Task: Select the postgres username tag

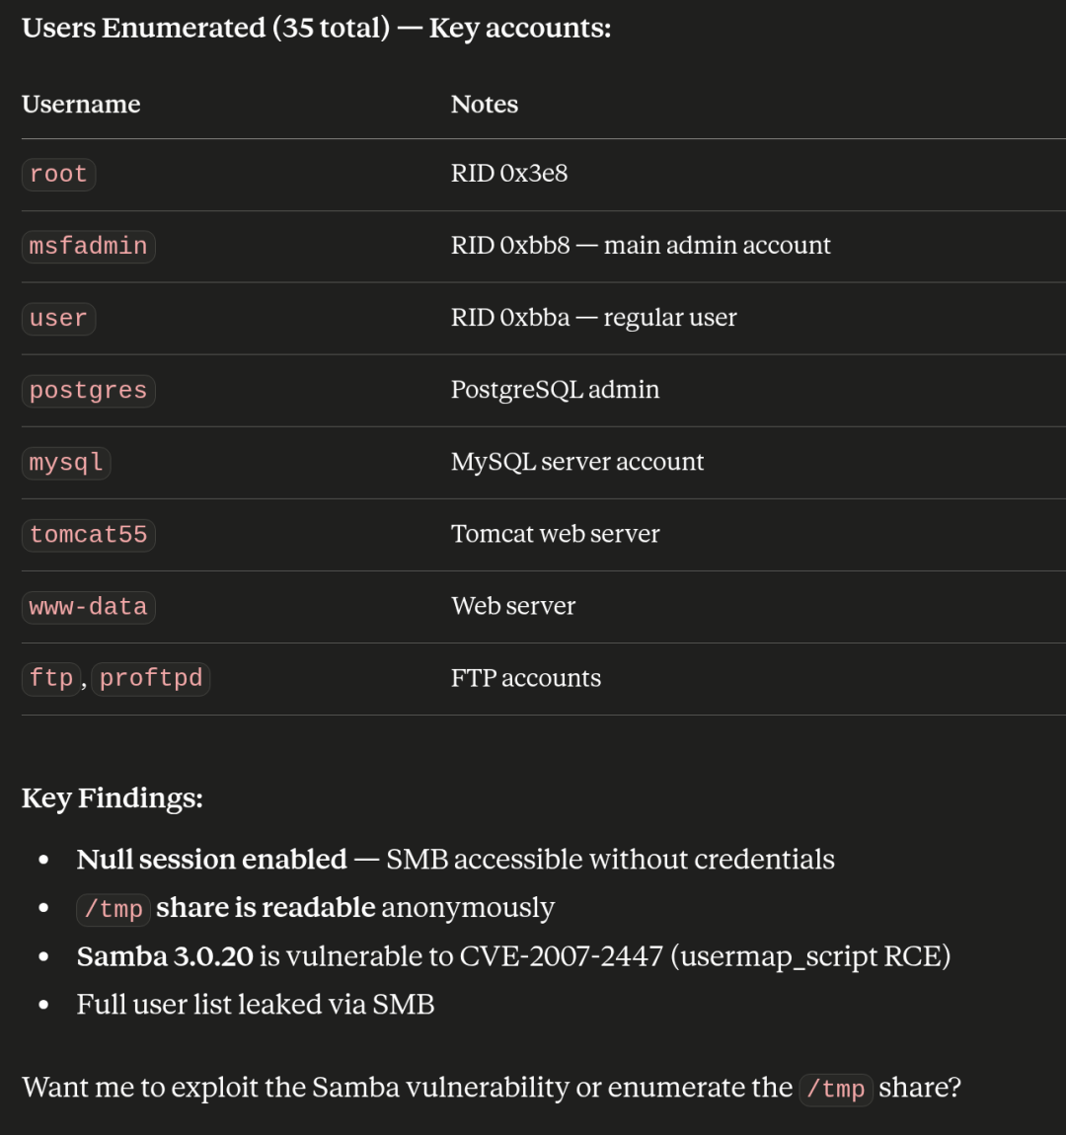Action: 88,391
